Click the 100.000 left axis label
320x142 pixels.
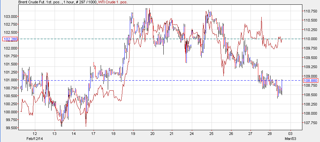point(10,112)
